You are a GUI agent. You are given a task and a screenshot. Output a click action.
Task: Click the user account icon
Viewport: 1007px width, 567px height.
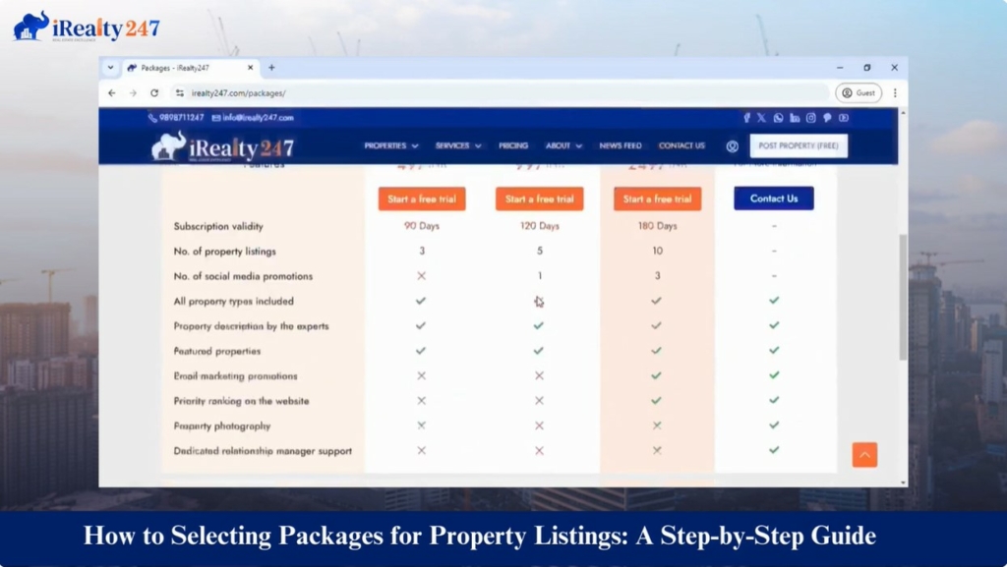(x=732, y=146)
